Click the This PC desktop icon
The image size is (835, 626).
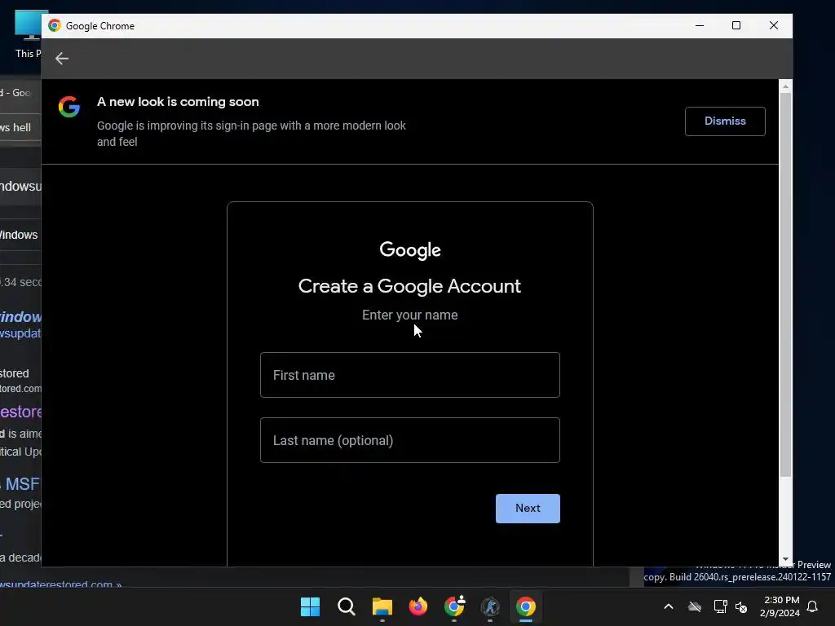(x=28, y=34)
